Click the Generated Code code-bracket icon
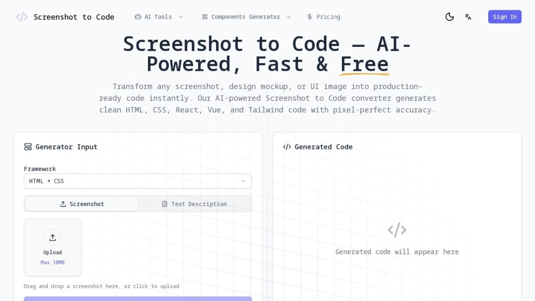535x301 pixels. (287, 146)
